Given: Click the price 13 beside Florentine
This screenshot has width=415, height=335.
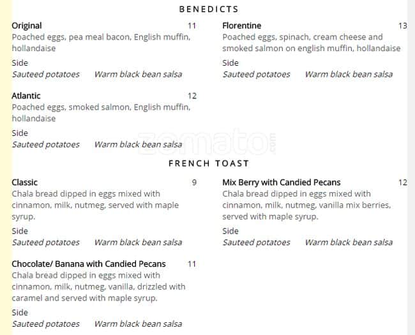Looking at the screenshot, I should click(402, 26).
